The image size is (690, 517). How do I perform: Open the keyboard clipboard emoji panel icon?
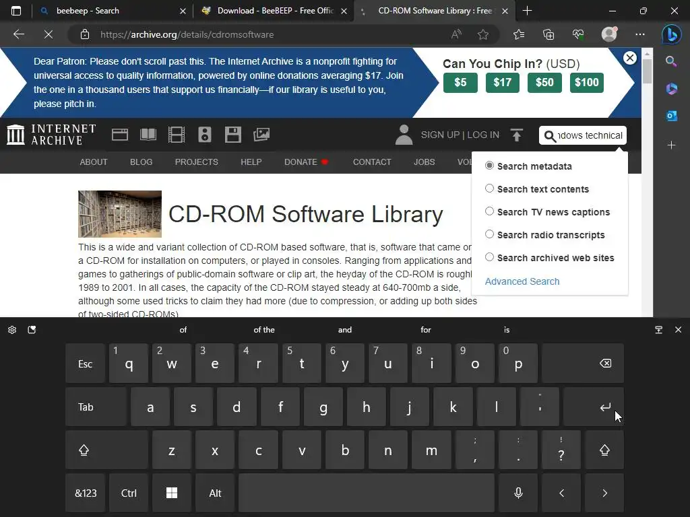click(x=32, y=330)
